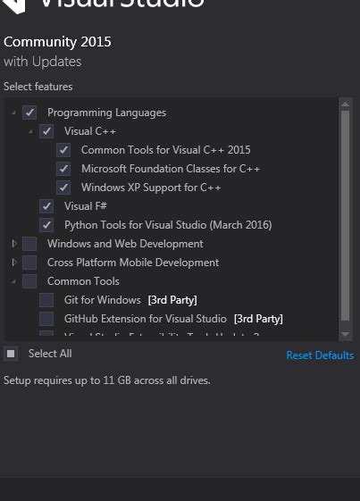This screenshot has width=360, height=501.
Task: Select the Common Tools label
Action: [83, 281]
